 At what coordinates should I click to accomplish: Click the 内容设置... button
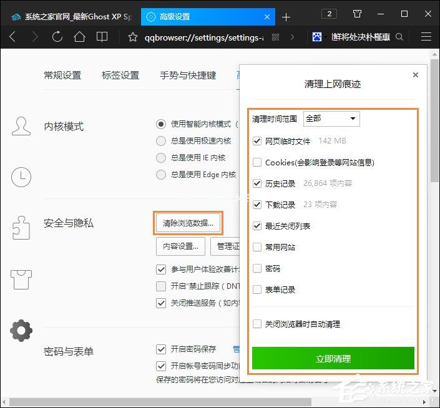180,246
